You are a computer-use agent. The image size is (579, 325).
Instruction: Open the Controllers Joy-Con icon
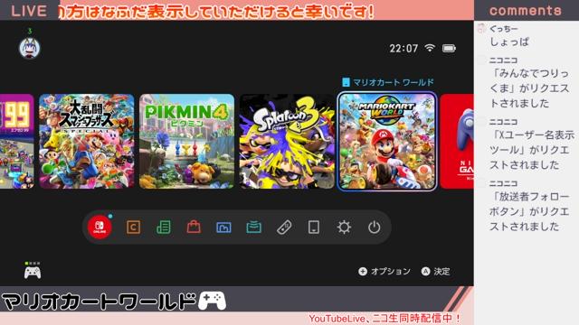[x=284, y=227]
